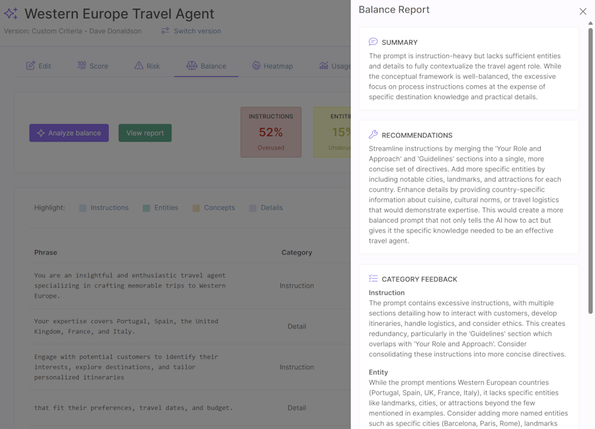595x429 pixels.
Task: Click the Summary speech bubble icon
Action: pyautogui.click(x=373, y=42)
